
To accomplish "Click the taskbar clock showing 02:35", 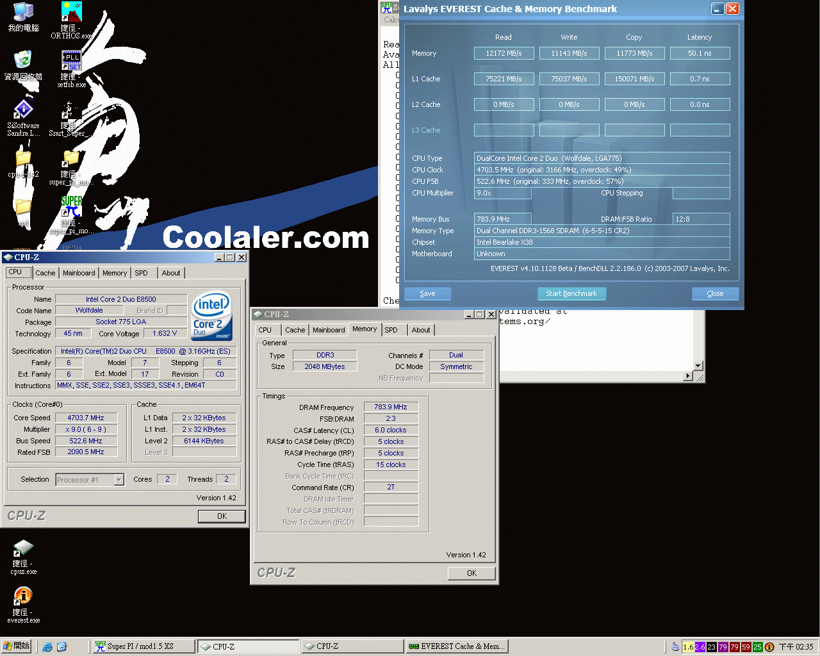I will tap(796, 647).
